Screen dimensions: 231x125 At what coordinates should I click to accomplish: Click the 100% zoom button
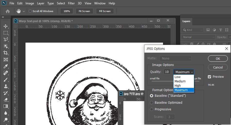[x=67, y=11]
